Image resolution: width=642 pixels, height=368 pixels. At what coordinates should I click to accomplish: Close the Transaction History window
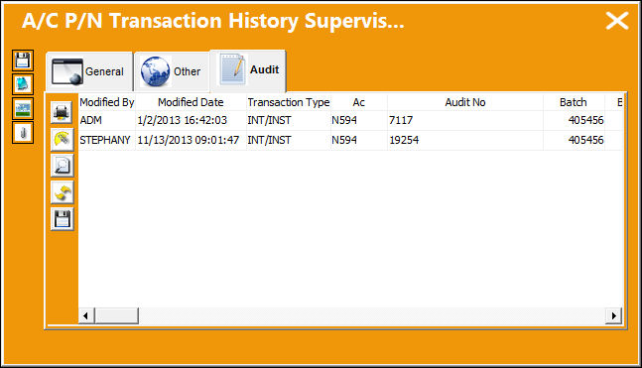(617, 21)
